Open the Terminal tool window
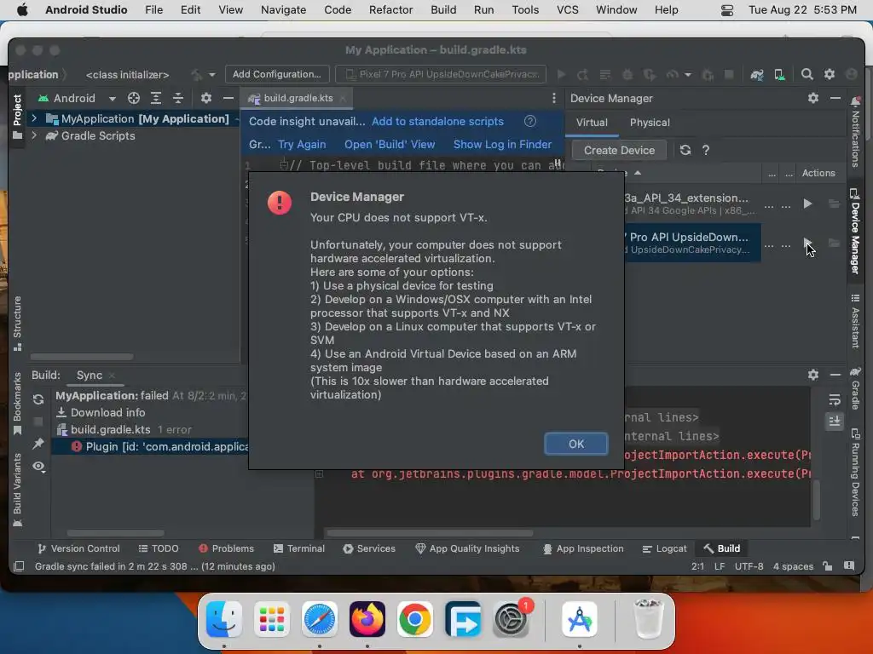Viewport: 873px width, 654px height. tap(299, 548)
